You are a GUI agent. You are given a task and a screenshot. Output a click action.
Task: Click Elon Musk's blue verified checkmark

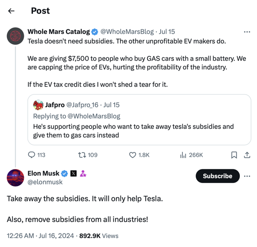[x=64, y=174]
